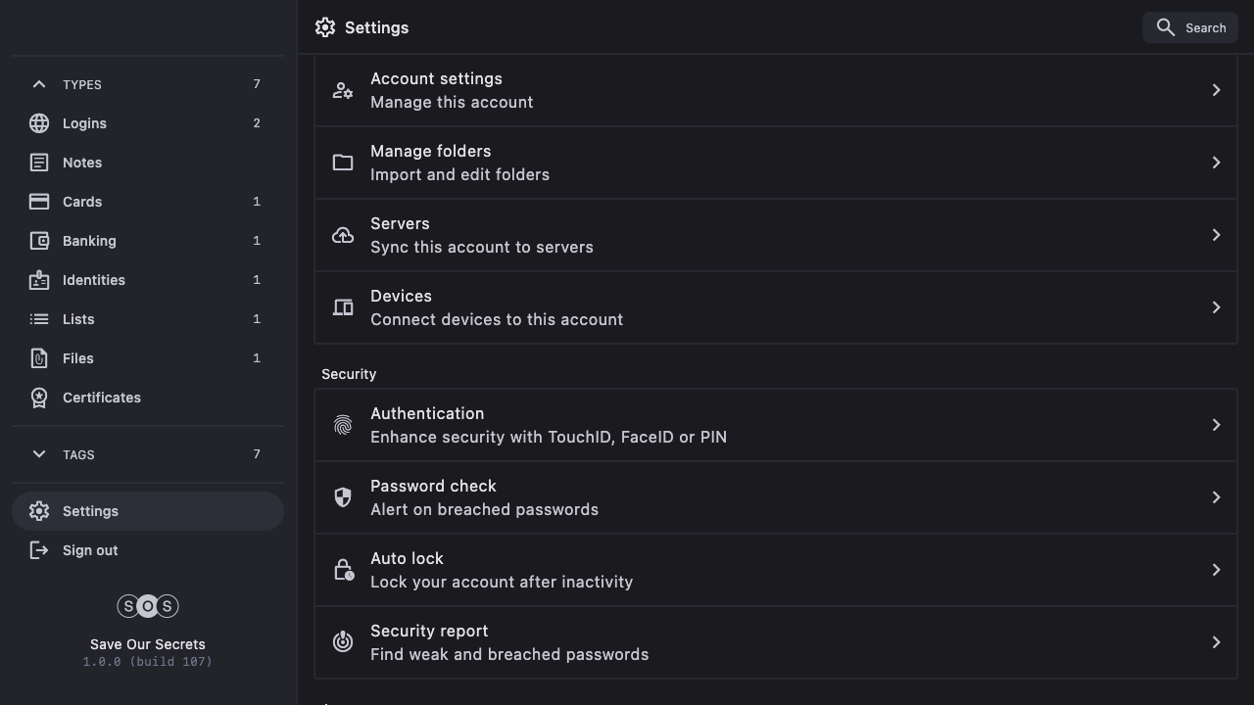Click the Logins globe icon
The height and width of the screenshot is (705, 1254).
pos(39,123)
